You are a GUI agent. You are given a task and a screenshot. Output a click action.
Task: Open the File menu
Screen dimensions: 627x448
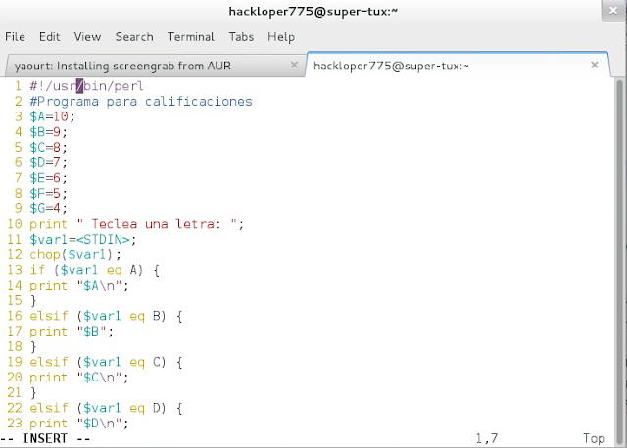(15, 37)
